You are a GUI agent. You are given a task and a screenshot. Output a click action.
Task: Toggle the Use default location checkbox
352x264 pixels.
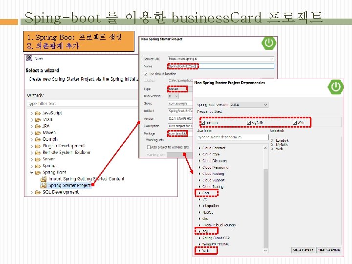point(146,74)
